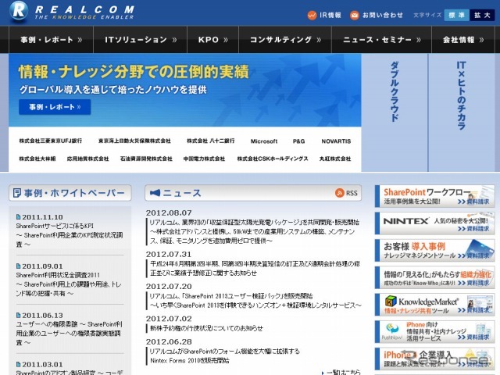Click the KnowledgeMarket K cube icon
Screen dimensions: 500x375
click(391, 302)
